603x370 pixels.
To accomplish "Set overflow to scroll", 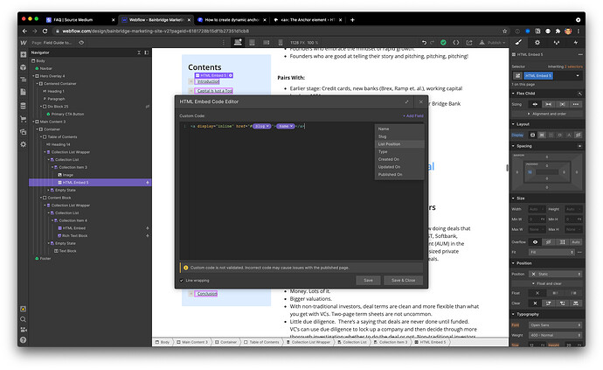I will pyautogui.click(x=562, y=241).
